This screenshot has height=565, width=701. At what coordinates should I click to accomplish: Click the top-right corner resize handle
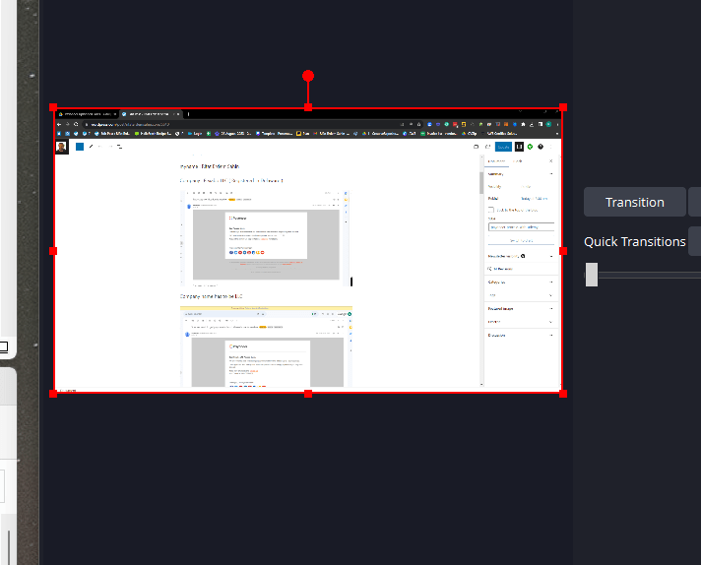coord(563,107)
